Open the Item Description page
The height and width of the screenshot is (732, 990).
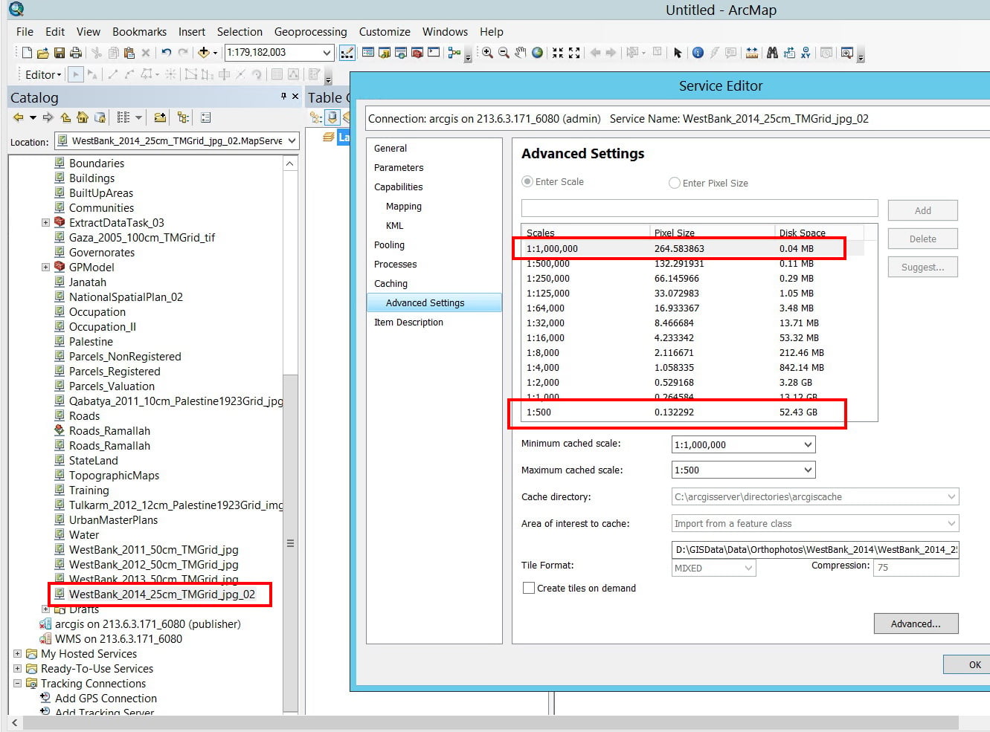point(408,322)
